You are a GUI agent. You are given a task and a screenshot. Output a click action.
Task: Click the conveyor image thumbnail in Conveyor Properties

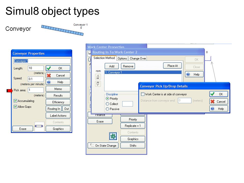pyautogui.click(x=39, y=126)
